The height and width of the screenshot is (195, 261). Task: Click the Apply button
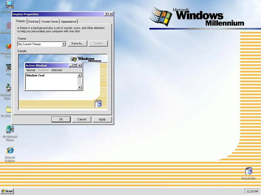click(102, 119)
